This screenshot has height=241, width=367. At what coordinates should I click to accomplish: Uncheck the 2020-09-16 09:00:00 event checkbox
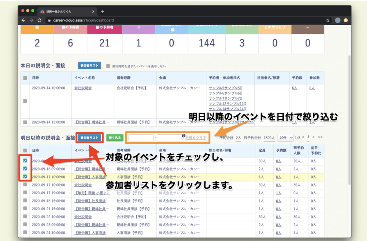click(x=25, y=169)
